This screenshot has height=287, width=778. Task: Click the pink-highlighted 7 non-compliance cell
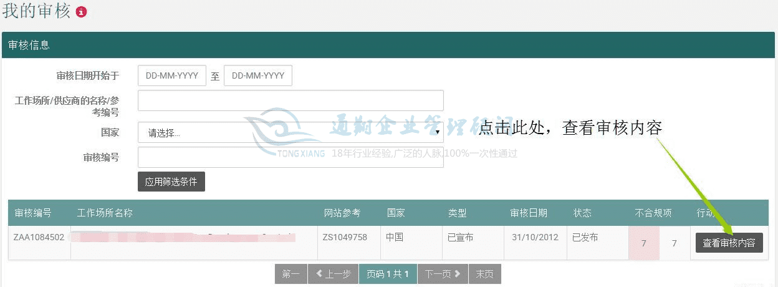(x=643, y=243)
